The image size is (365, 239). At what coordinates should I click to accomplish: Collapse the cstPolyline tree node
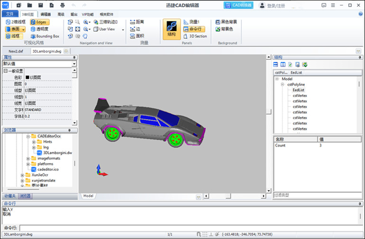tap(282, 84)
